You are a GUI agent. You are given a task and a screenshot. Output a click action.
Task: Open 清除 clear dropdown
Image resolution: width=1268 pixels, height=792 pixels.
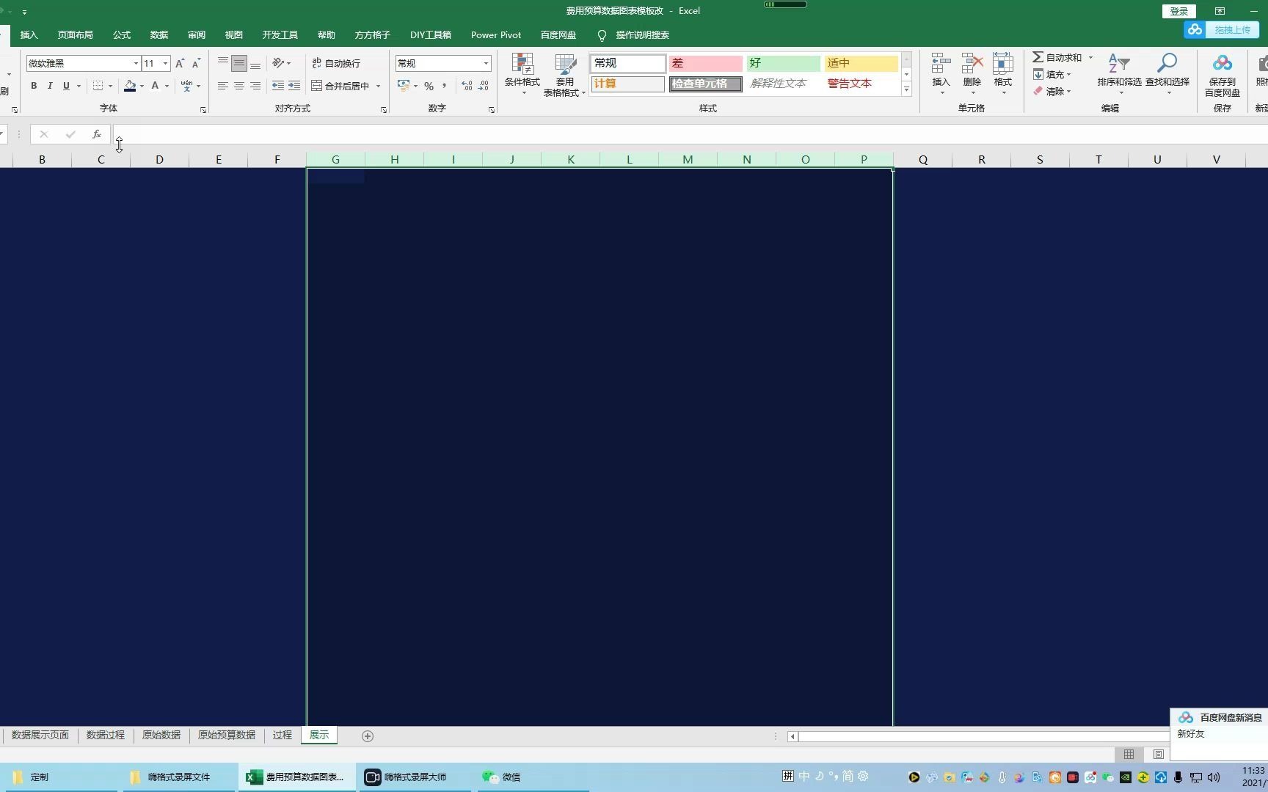1052,92
